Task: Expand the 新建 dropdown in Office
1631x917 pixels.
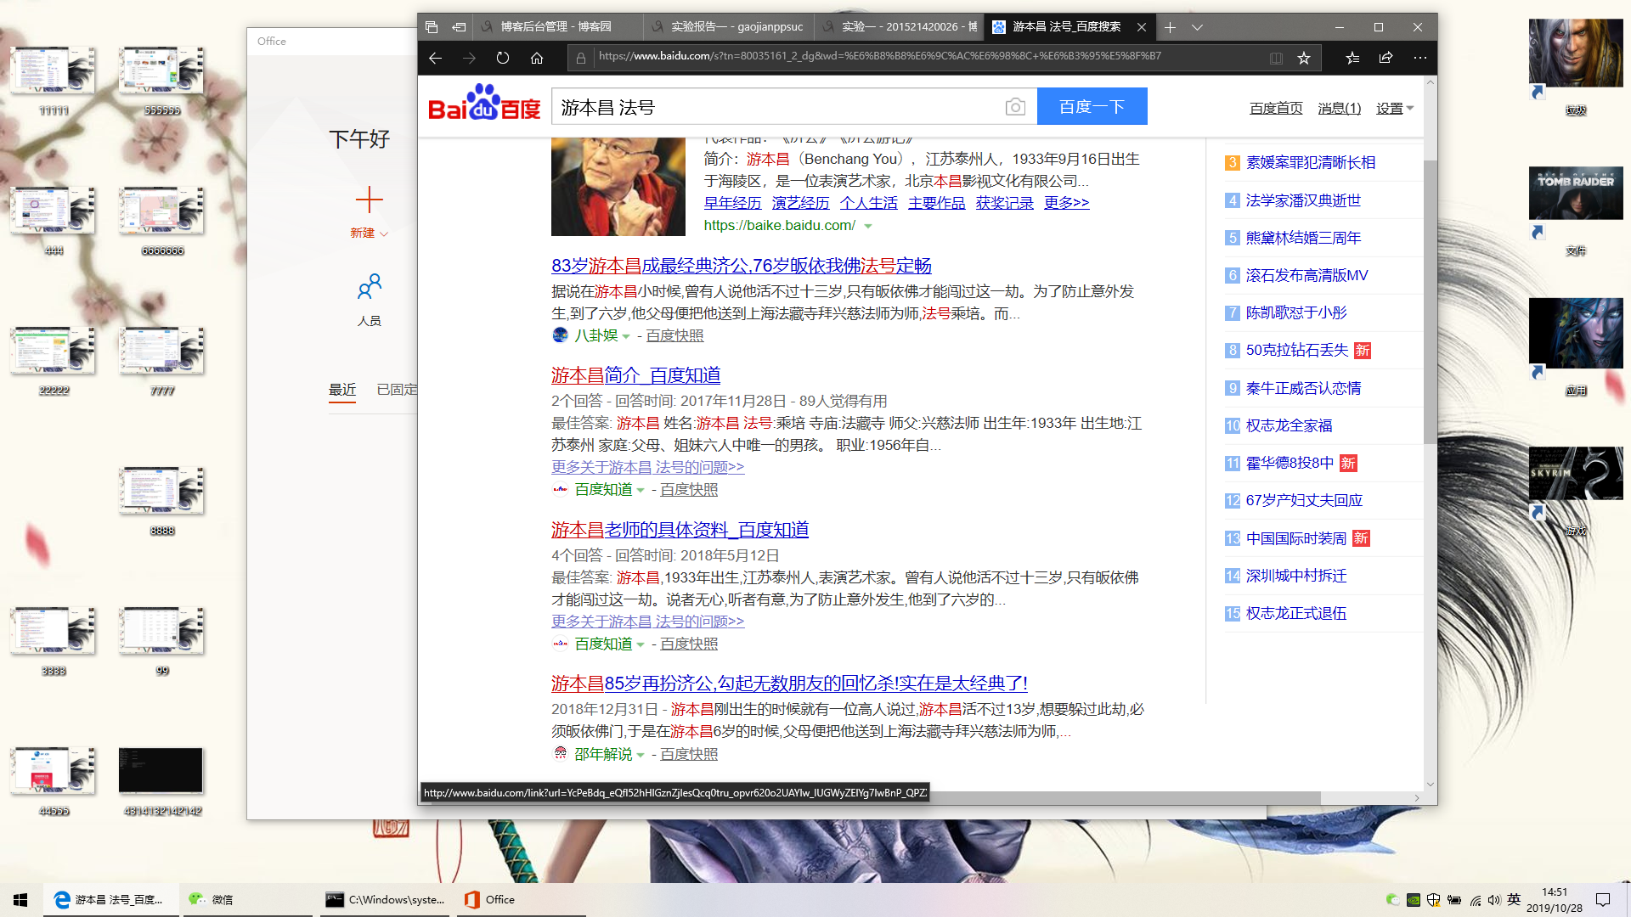Action: tap(384, 233)
